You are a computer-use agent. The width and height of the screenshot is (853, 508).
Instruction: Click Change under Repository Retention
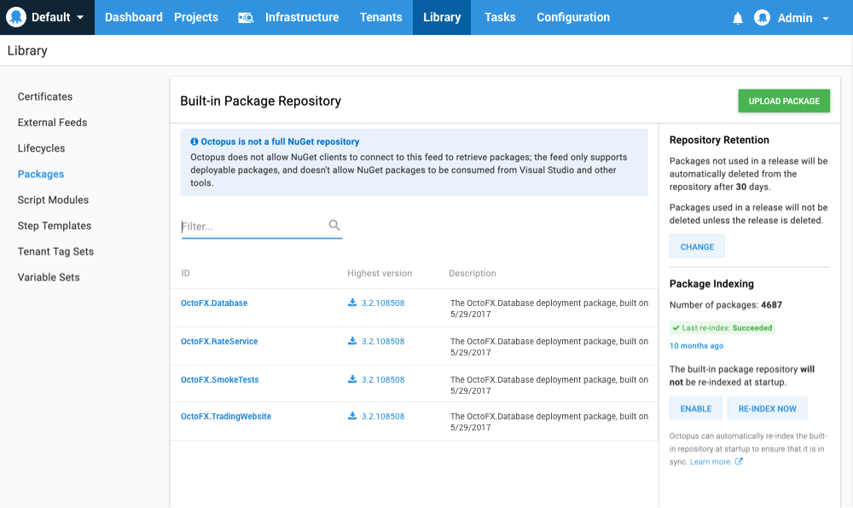pos(697,245)
